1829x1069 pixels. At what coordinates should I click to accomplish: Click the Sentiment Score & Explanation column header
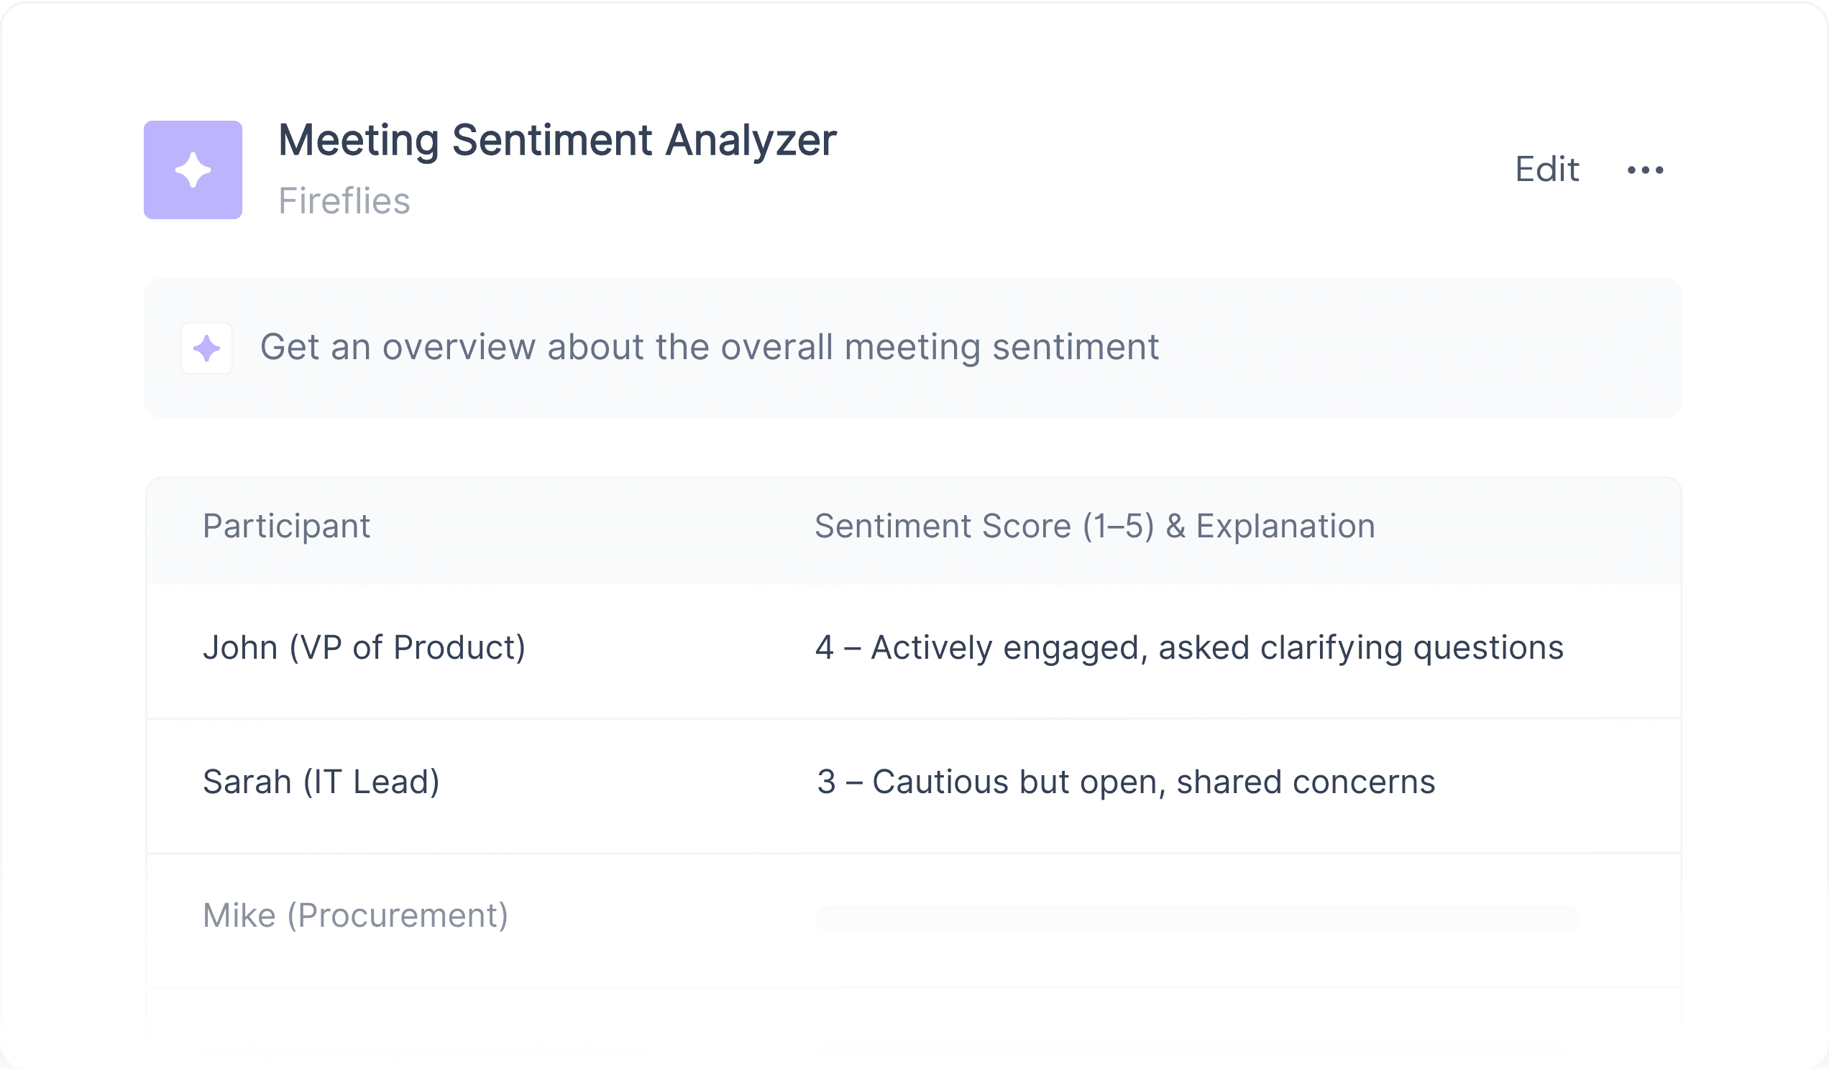1094,526
